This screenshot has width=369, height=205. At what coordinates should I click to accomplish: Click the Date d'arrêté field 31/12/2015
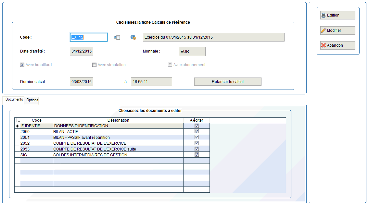pyautogui.click(x=82, y=52)
